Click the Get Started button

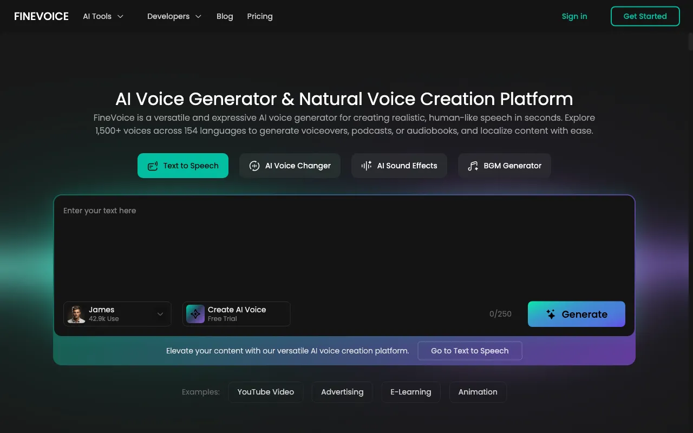pyautogui.click(x=645, y=16)
